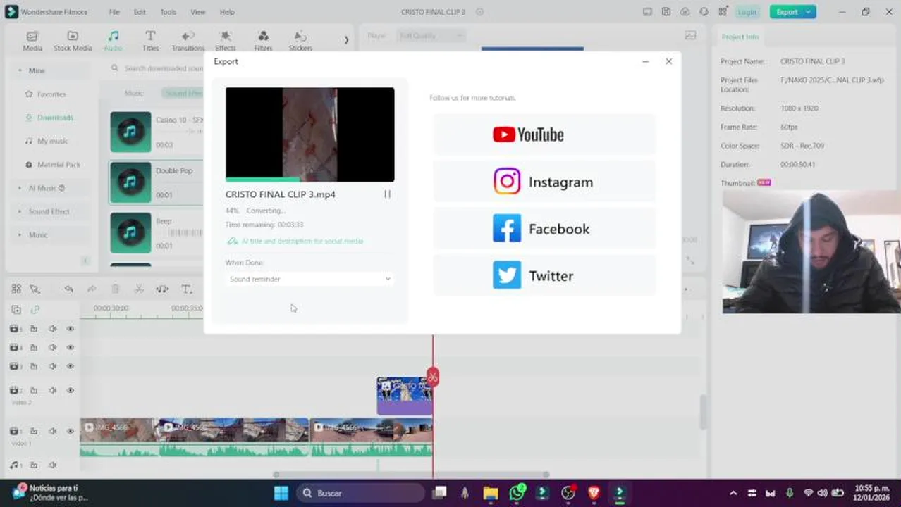
Task: Open the Stock Media tab
Action: pos(73,41)
